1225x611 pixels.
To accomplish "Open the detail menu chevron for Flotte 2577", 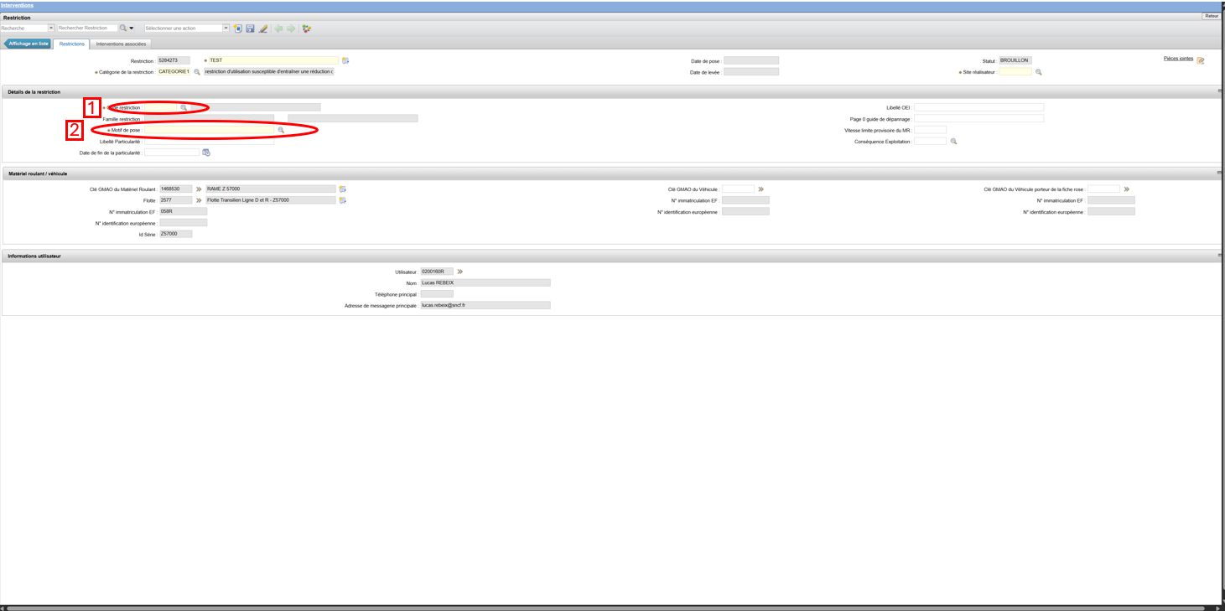I will tap(200, 200).
